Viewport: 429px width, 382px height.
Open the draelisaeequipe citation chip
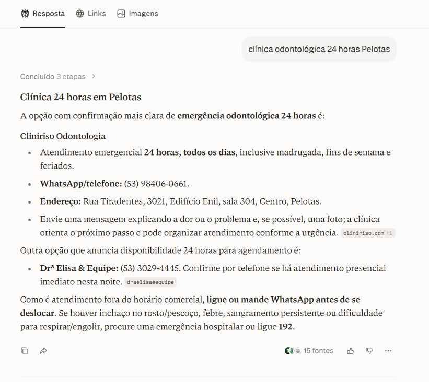coord(150,282)
